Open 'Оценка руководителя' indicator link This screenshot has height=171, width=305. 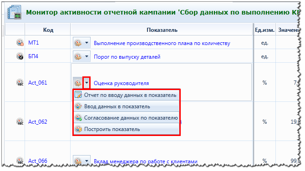coord(121,83)
